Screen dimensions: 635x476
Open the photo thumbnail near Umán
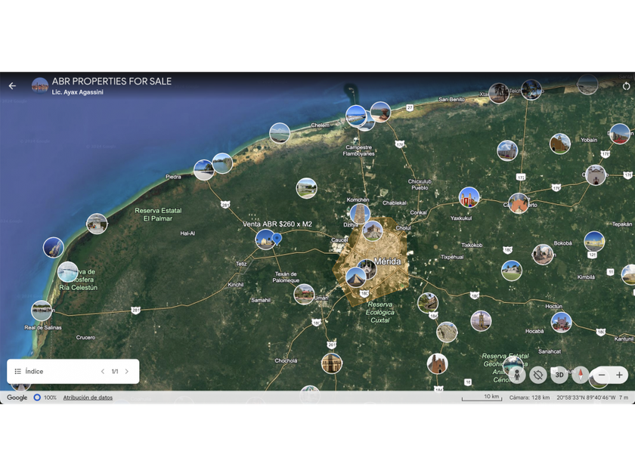[x=304, y=294]
